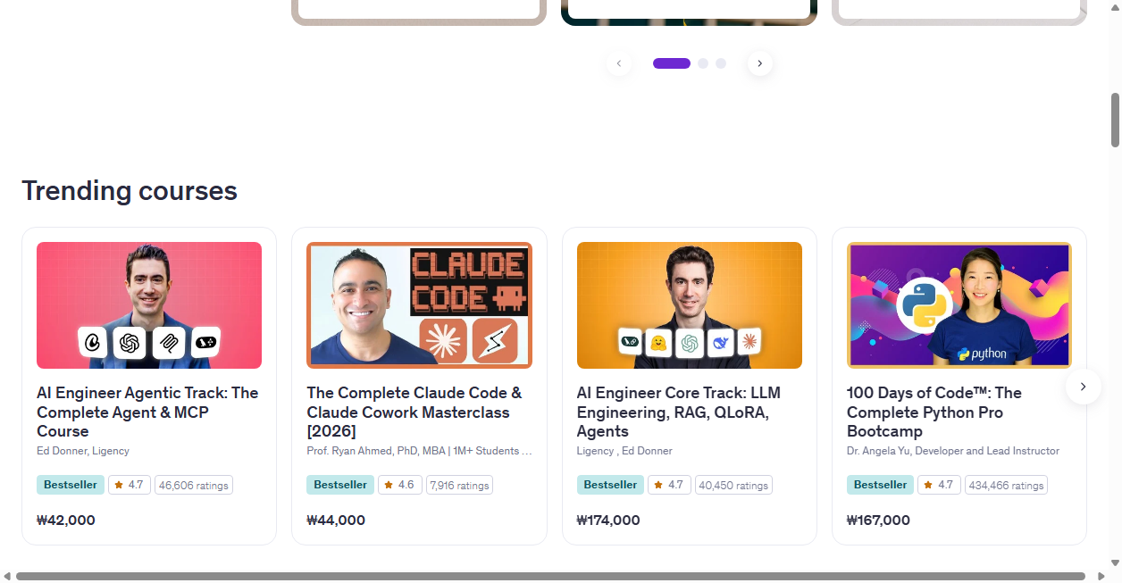The image size is (1122, 583).
Task: Click the star rating 4.6 badge
Action: pyautogui.click(x=399, y=485)
